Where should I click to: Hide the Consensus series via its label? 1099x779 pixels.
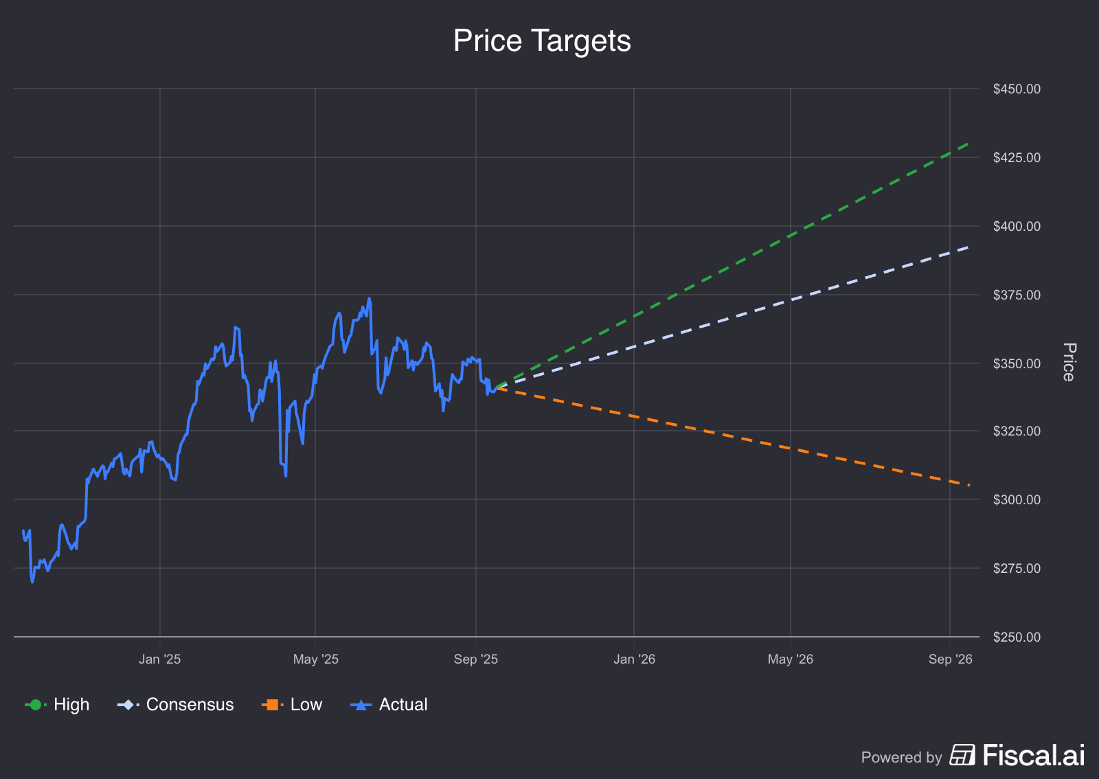pos(190,705)
